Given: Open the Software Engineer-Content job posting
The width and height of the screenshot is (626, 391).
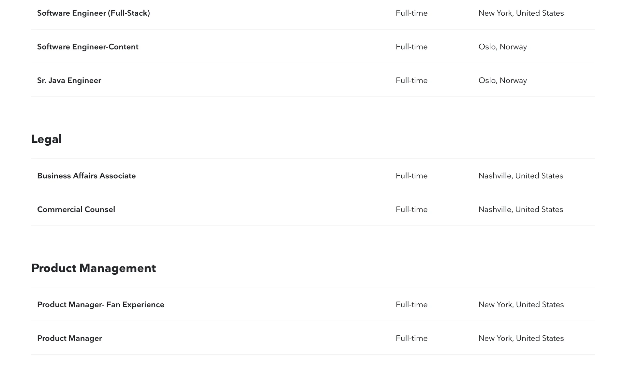Looking at the screenshot, I should (88, 47).
